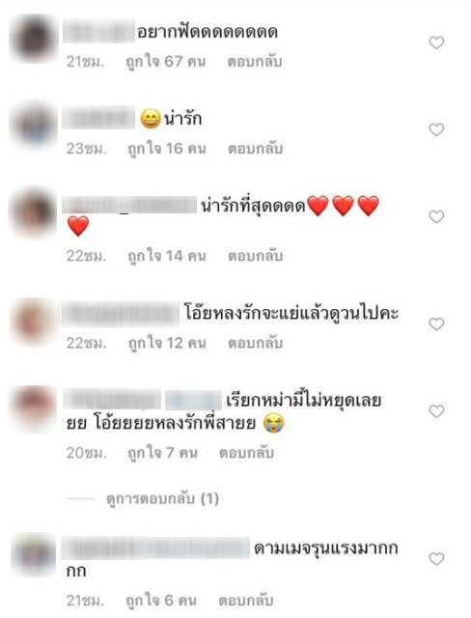This screenshot has width=471, height=618.
Task: Like the น่ารัก comment with smiley emoji
Action: pos(436,129)
